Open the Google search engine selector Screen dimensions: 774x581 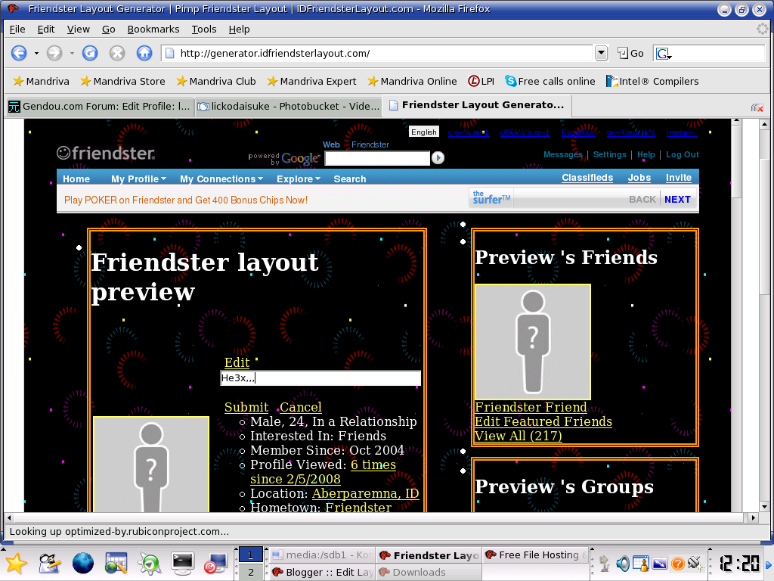click(664, 54)
